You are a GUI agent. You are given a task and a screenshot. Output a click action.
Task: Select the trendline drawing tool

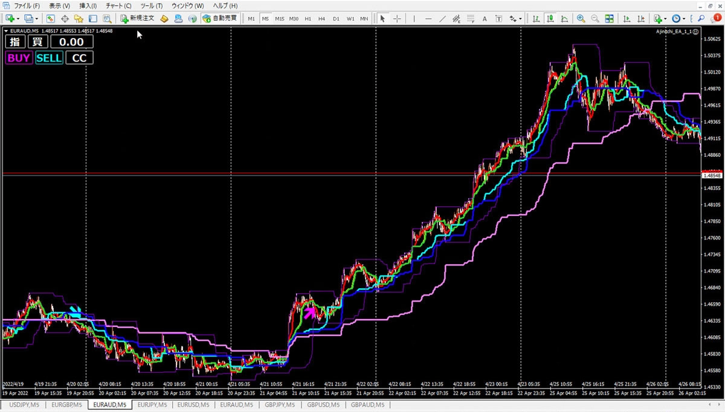[442, 19]
